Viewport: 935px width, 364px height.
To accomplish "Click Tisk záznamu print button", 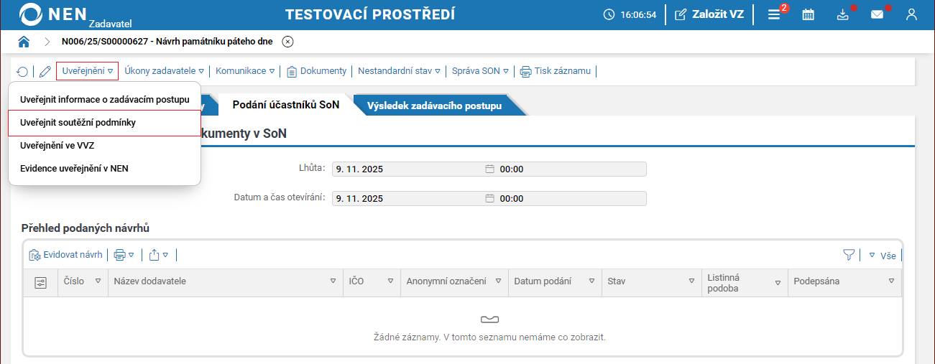I will tap(555, 71).
